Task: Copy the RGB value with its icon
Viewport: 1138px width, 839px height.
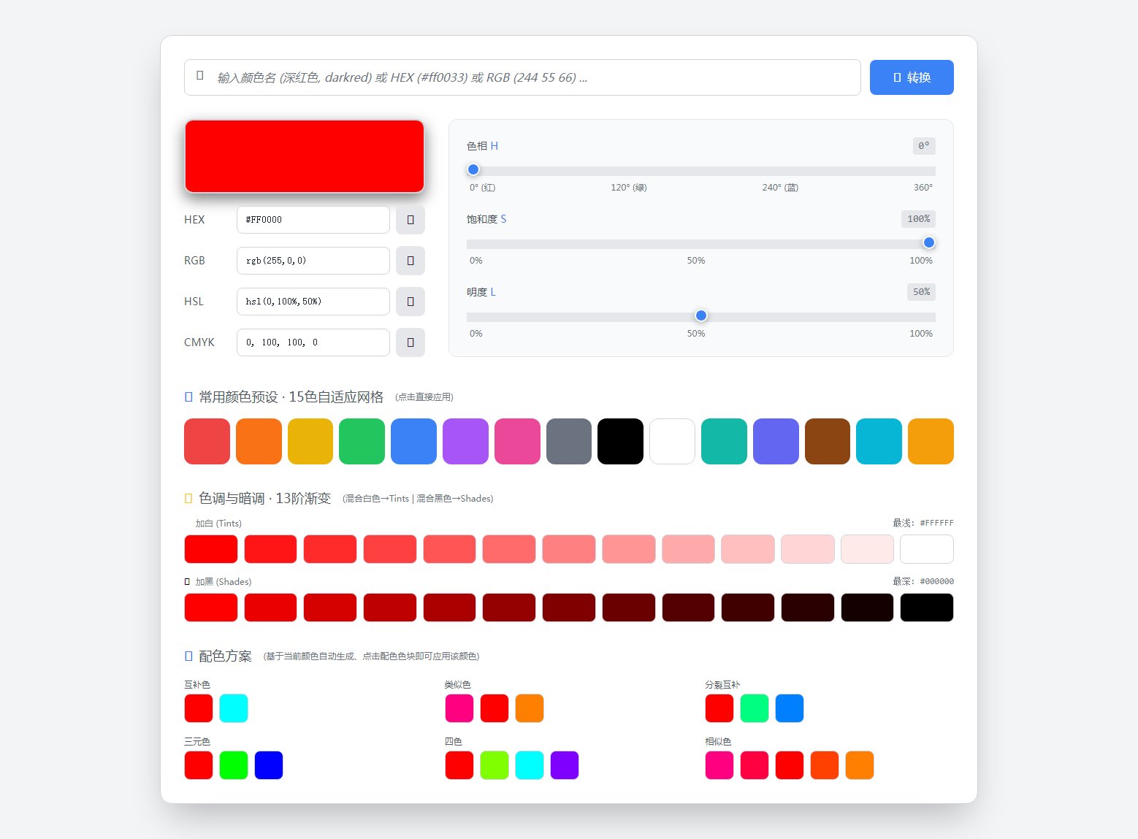Action: [x=410, y=261]
